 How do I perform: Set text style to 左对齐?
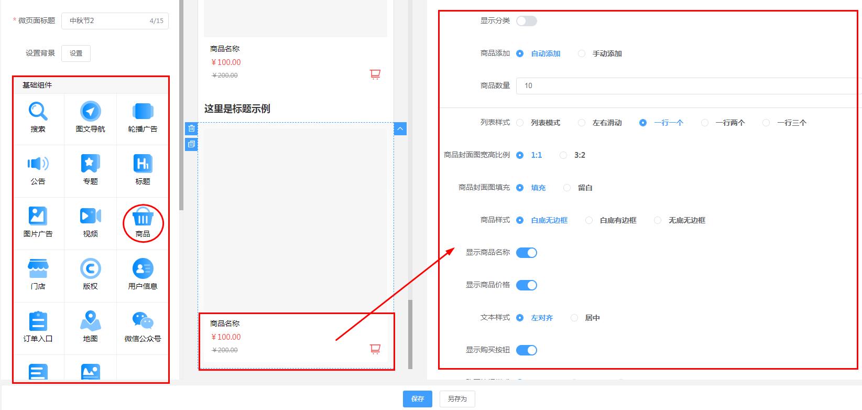pos(534,318)
